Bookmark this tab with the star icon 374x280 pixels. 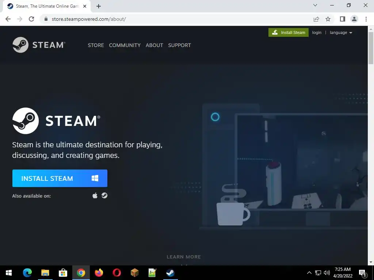[328, 19]
